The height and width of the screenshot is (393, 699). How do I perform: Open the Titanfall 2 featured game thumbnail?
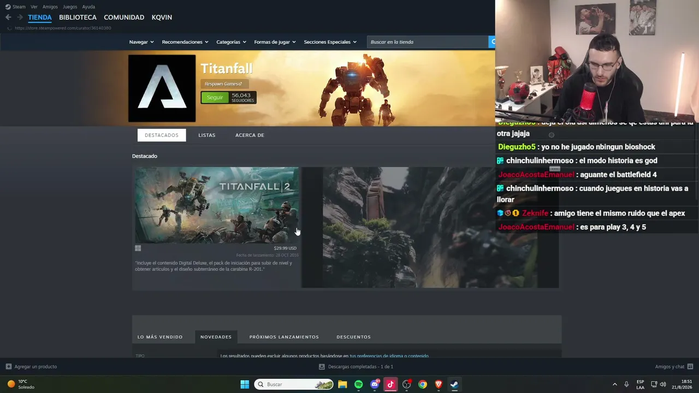point(217,205)
